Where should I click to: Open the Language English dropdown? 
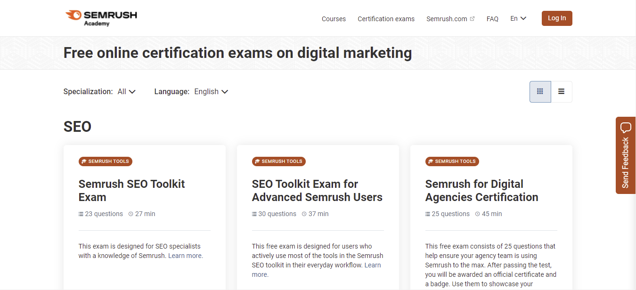click(211, 91)
